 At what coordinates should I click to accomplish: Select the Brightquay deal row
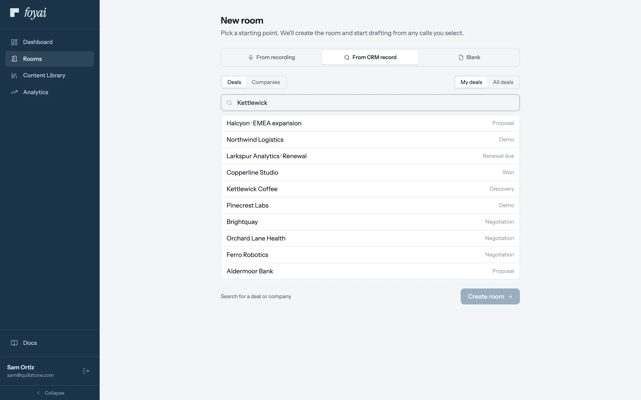coord(370,222)
